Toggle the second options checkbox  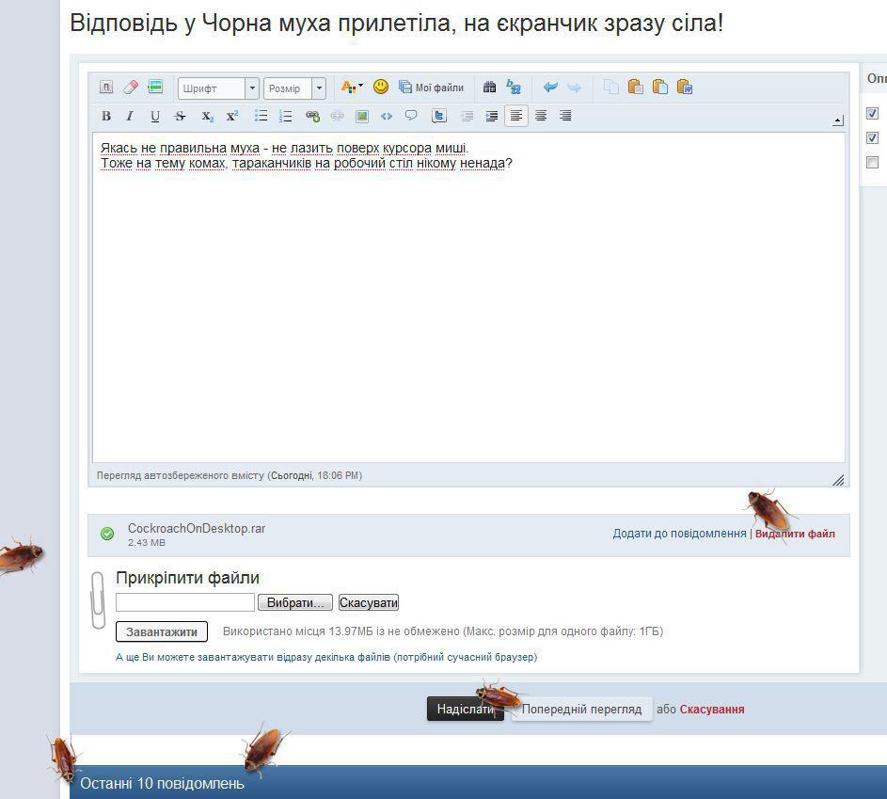pos(873,138)
